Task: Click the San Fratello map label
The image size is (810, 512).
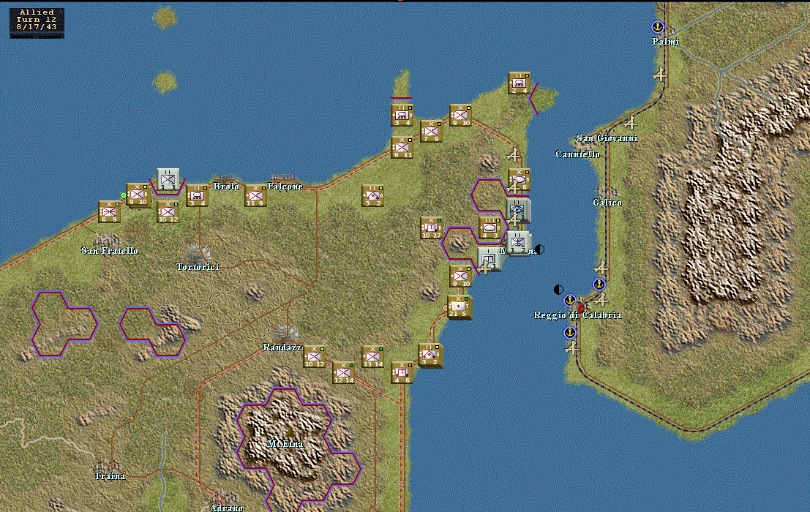Action: click(110, 251)
